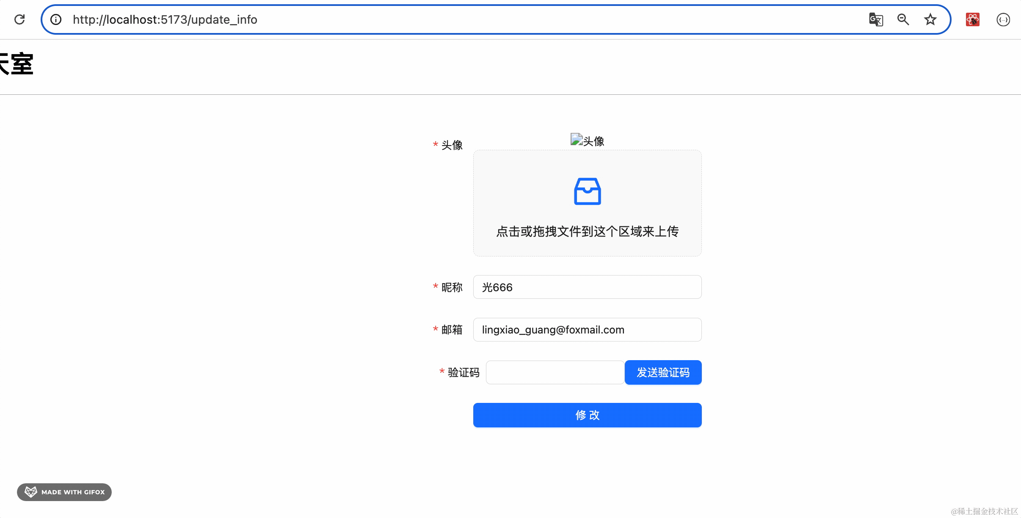Viewport: 1021px width, 518px height.
Task: Click the URL text in address bar
Action: (165, 19)
